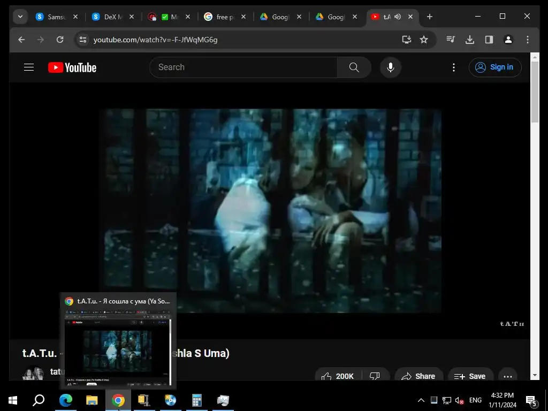
Task: Open File Explorer from the taskbar
Action: (92, 400)
